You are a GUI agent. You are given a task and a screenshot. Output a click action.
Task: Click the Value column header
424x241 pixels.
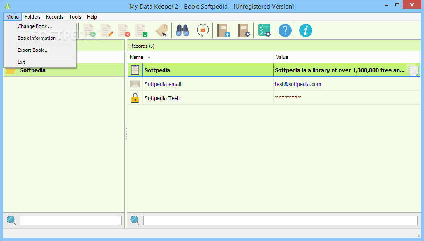click(347, 57)
